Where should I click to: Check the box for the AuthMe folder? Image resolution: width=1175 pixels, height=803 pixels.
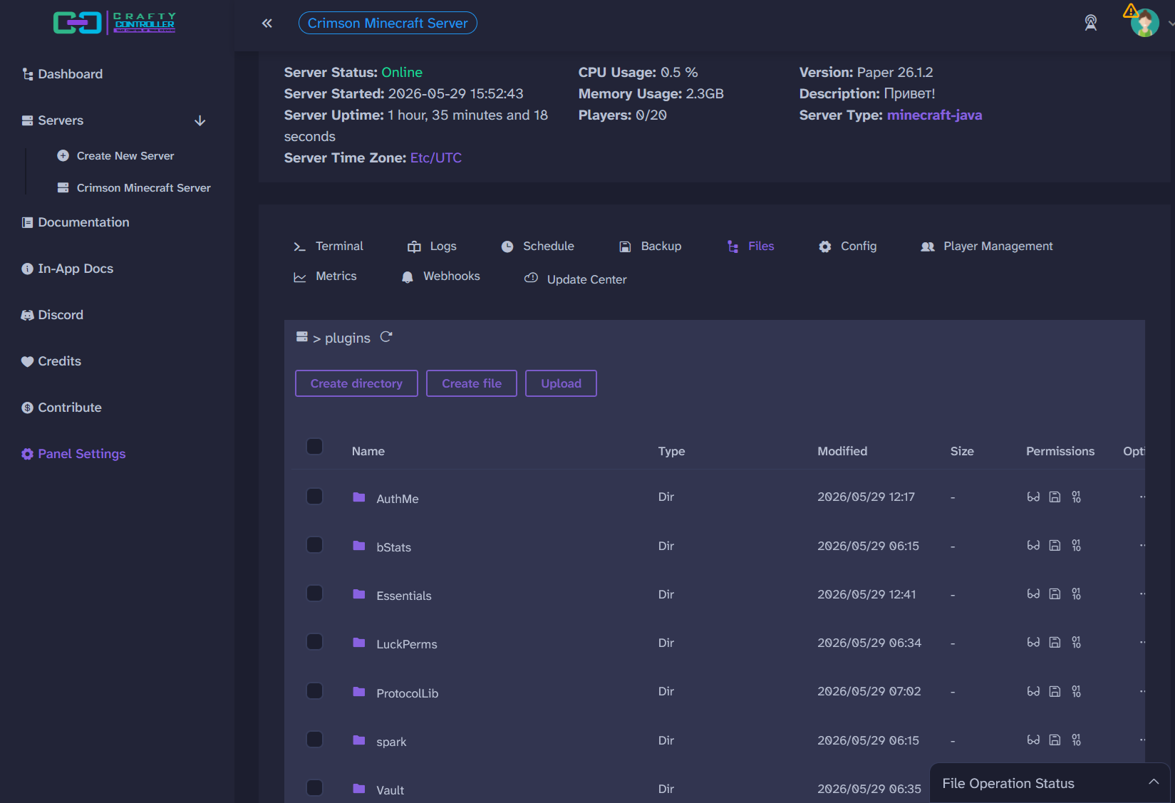[314, 496]
